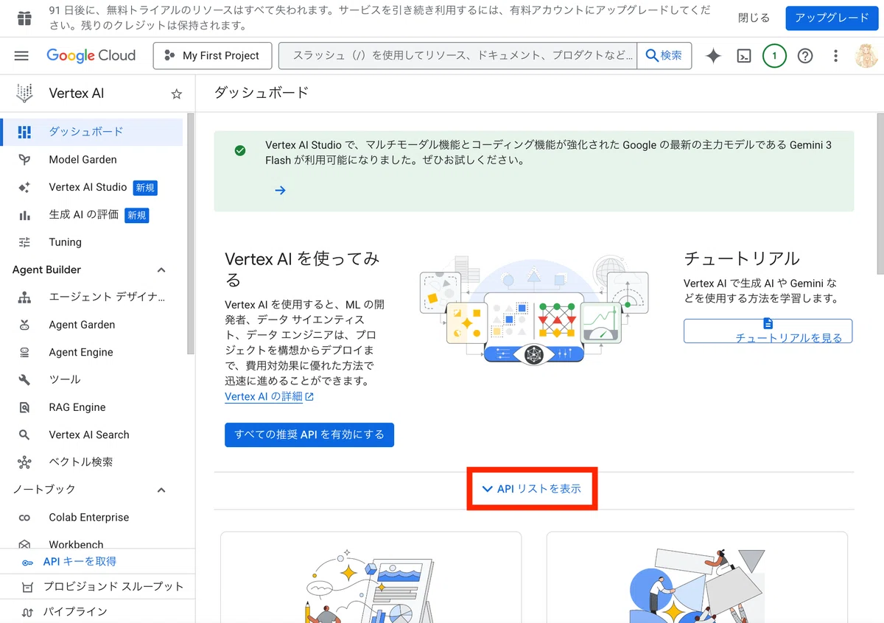The width and height of the screenshot is (884, 623).
Task: Click すべての推奨 API を有効にする button
Action: click(309, 434)
